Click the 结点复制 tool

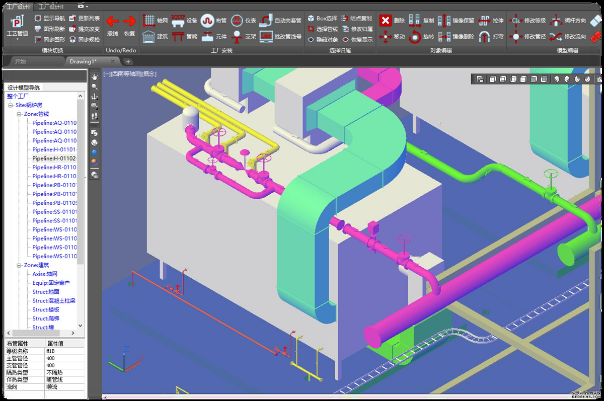click(x=357, y=18)
